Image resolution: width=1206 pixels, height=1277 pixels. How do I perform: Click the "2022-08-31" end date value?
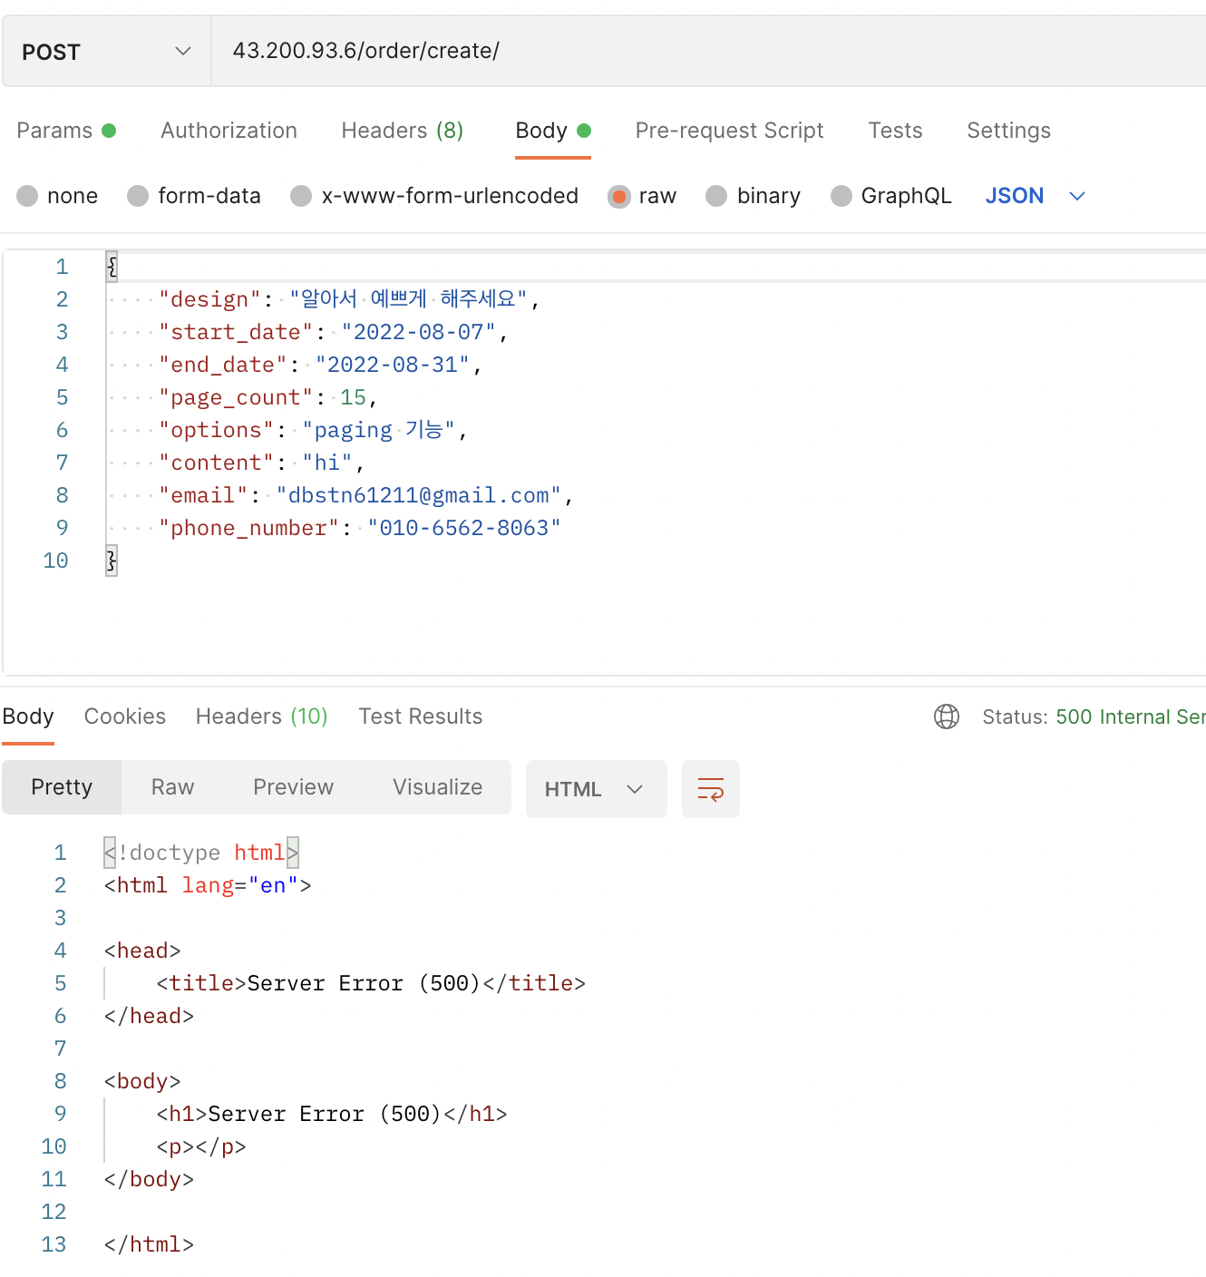(393, 365)
